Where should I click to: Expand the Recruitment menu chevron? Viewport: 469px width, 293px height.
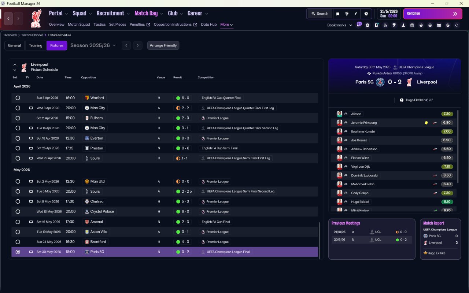click(x=128, y=14)
